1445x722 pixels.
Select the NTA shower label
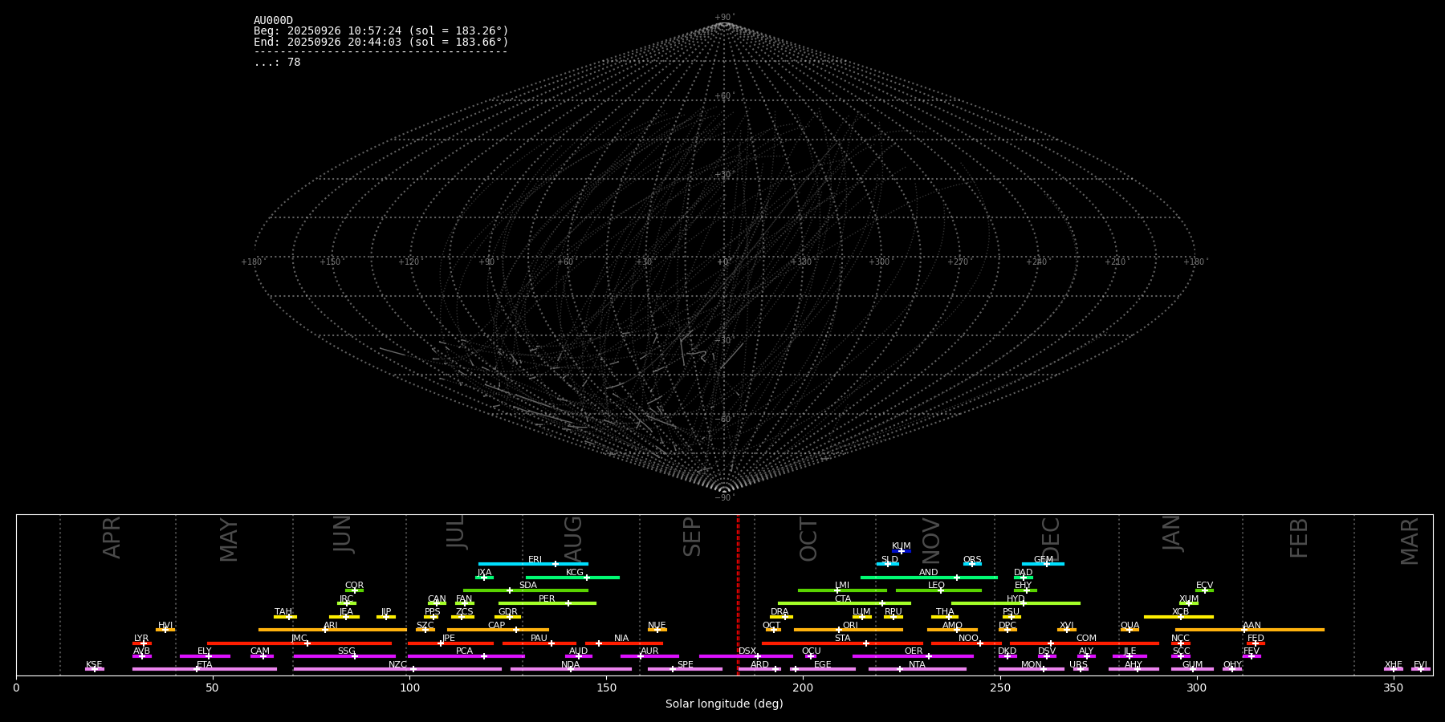917,665
